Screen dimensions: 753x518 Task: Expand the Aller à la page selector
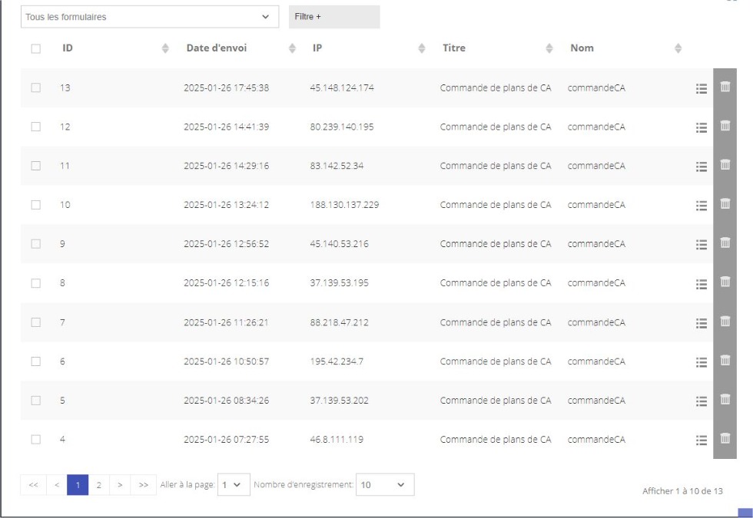click(x=234, y=484)
